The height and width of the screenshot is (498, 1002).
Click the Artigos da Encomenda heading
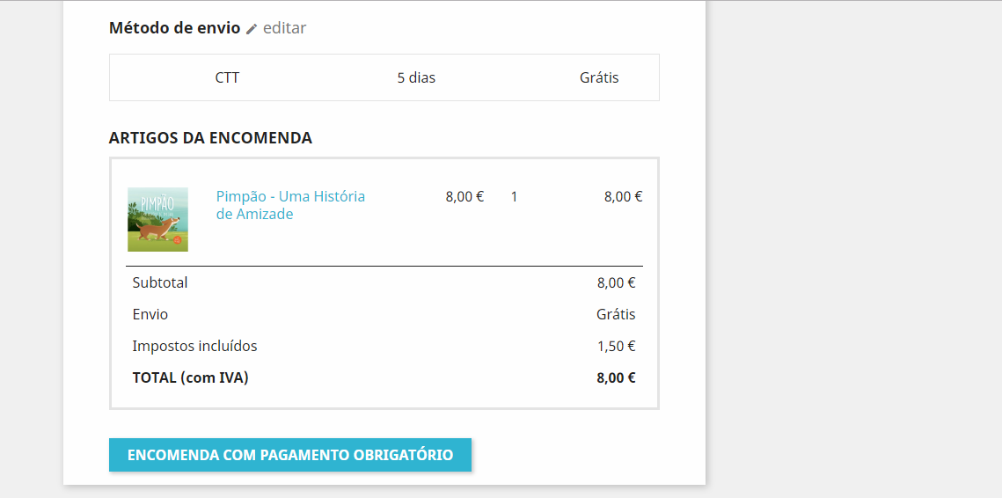click(x=210, y=138)
